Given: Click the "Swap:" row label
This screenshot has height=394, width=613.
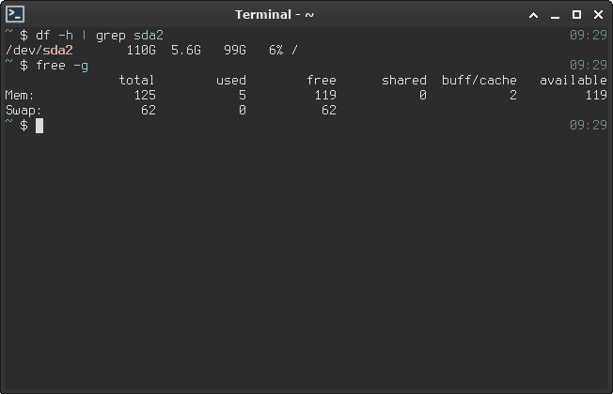Looking at the screenshot, I should 24,110.
